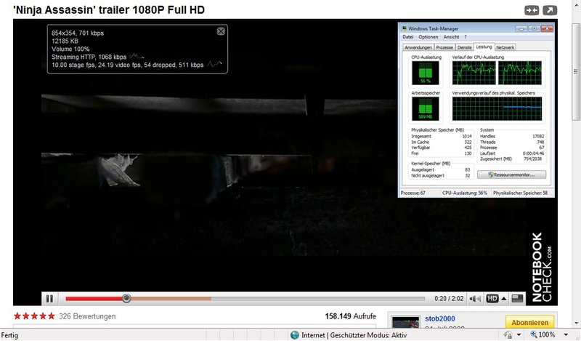The image size is (581, 341).
Task: Click the Insgesamt value 1014
Action: click(467, 137)
